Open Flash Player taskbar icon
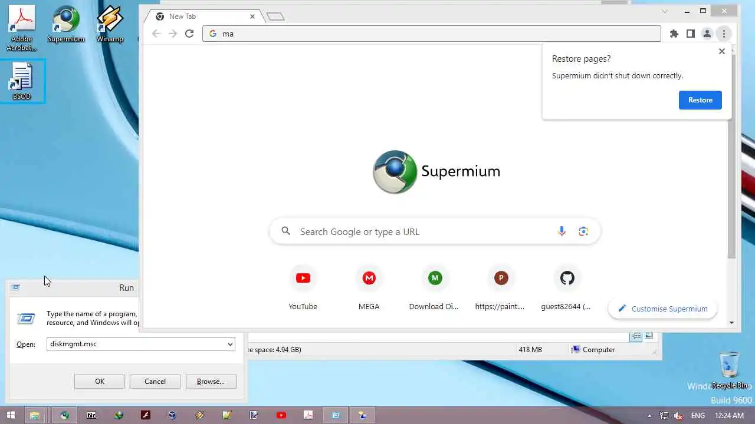 coord(146,415)
